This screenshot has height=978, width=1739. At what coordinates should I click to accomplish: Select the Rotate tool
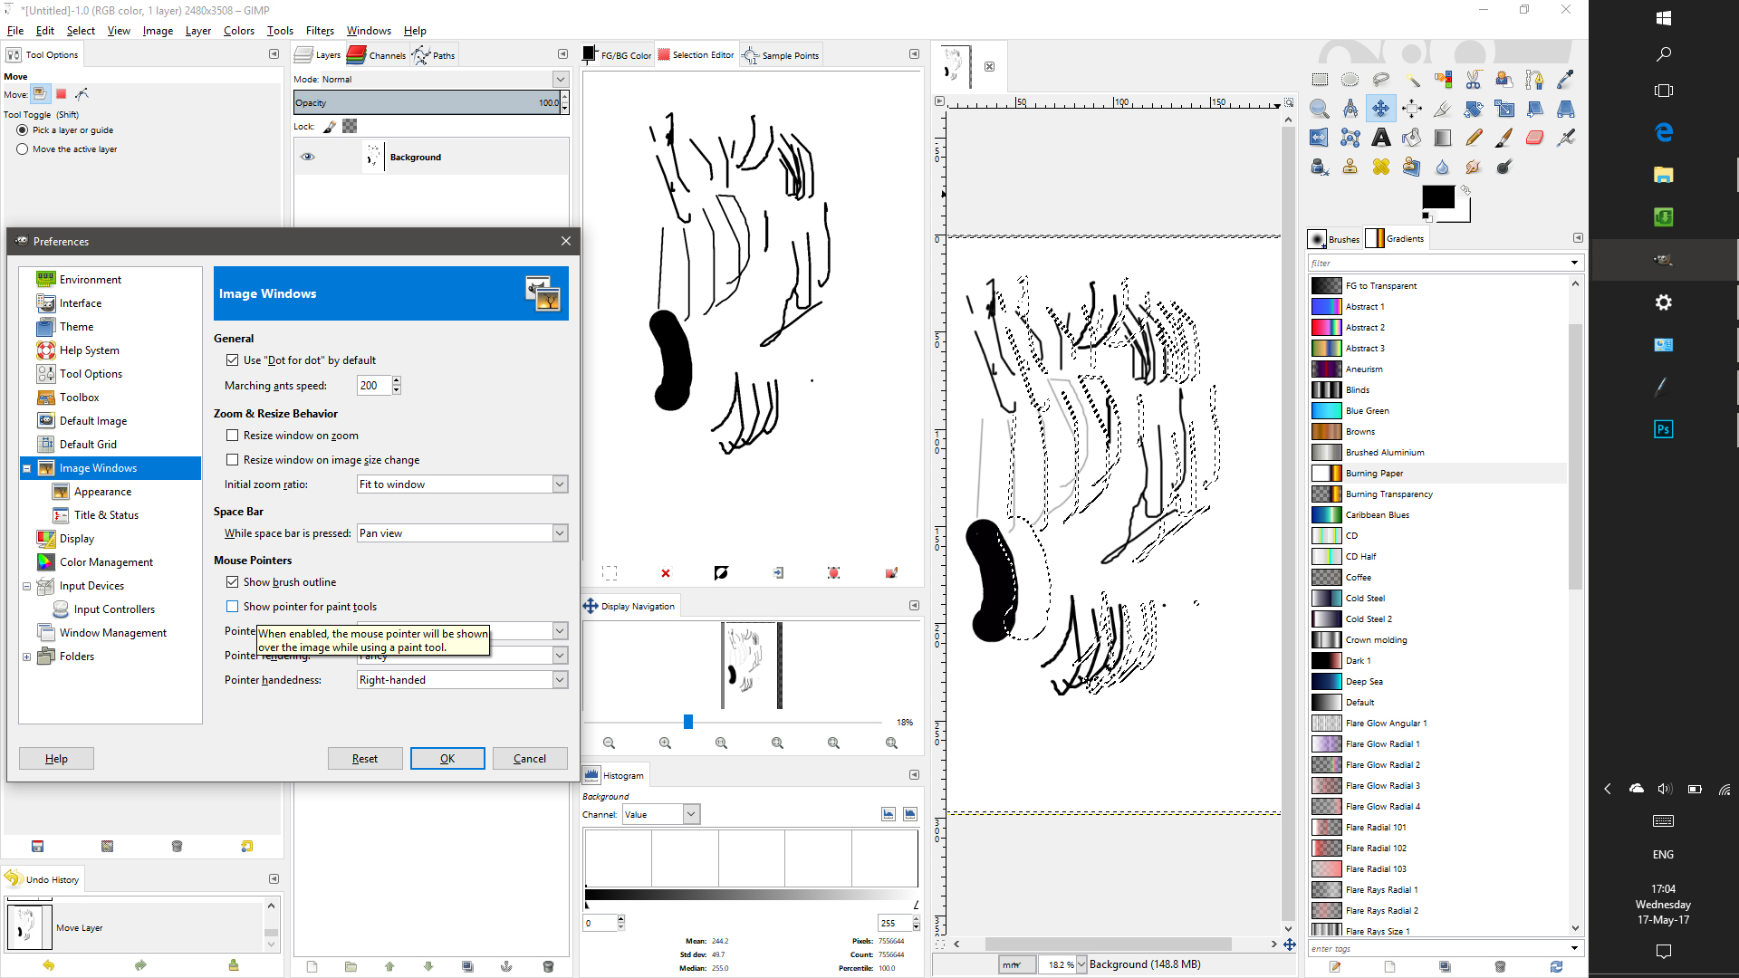1474,109
